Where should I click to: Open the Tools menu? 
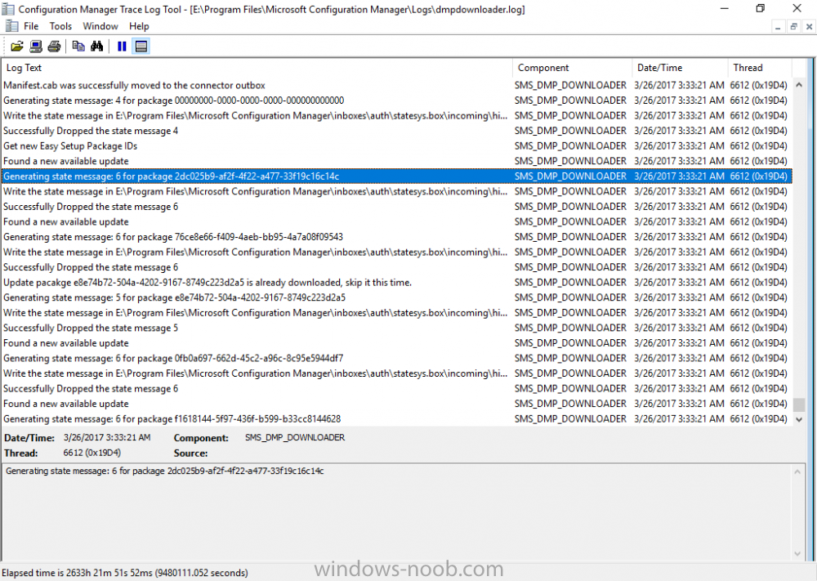coord(60,26)
